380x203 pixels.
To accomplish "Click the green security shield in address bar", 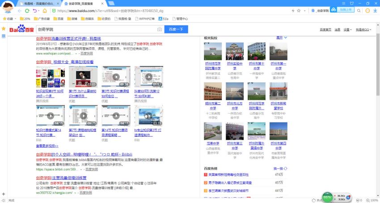I will (54, 11).
